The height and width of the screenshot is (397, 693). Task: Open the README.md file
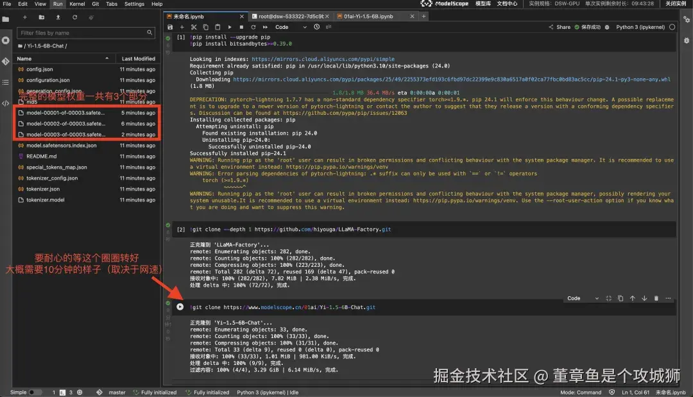[x=41, y=156]
